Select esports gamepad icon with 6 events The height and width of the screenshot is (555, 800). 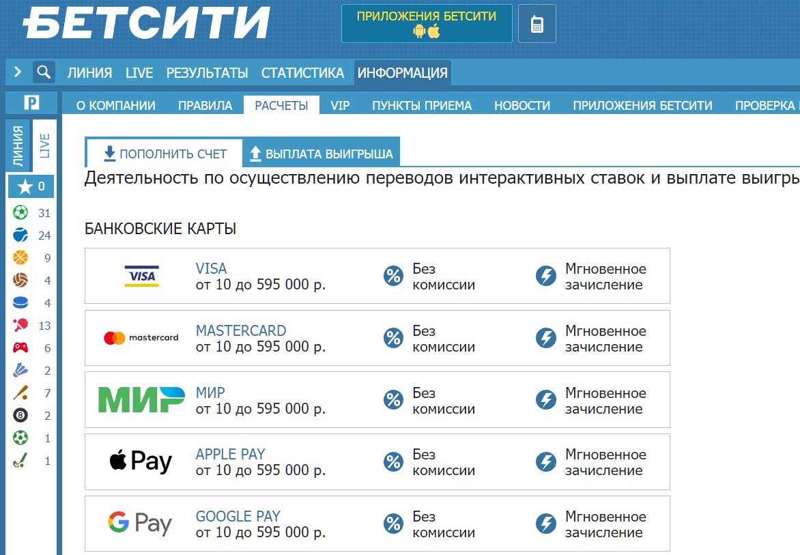[x=20, y=347]
